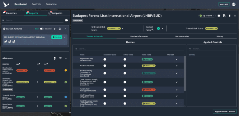The width and height of the screenshot is (239, 116).
Task: Edit Airport Security Infrastructure theme pencil
Action: [x=177, y=59]
